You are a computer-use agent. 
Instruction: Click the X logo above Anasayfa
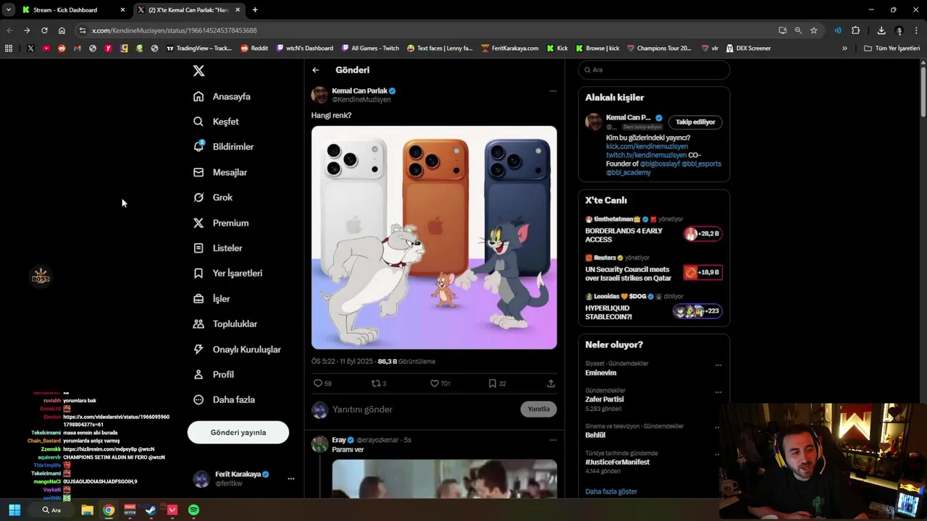click(x=198, y=70)
